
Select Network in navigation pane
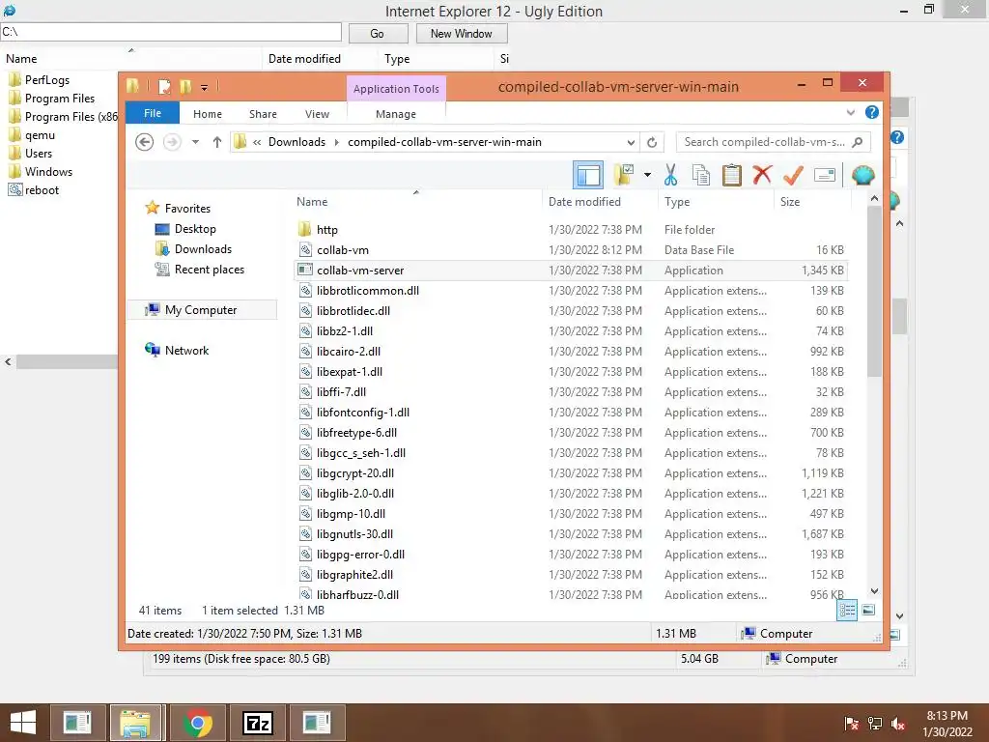[186, 350]
